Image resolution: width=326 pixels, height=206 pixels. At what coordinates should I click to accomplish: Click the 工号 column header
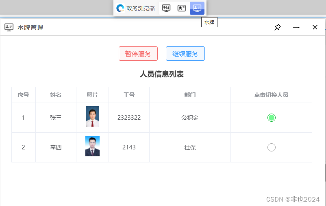[129, 95]
